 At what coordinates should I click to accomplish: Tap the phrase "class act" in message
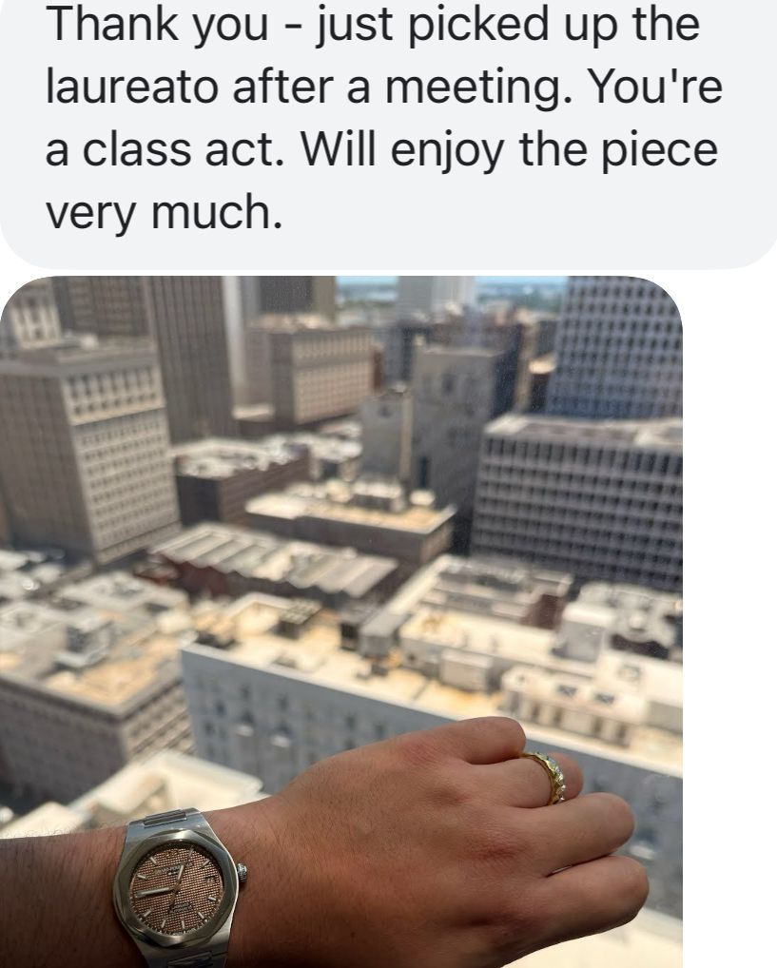(x=183, y=150)
